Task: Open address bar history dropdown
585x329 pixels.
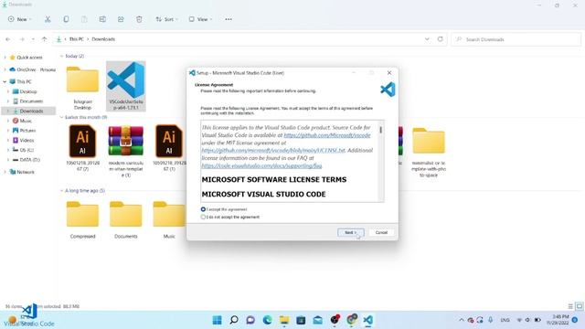Action: tap(427, 39)
